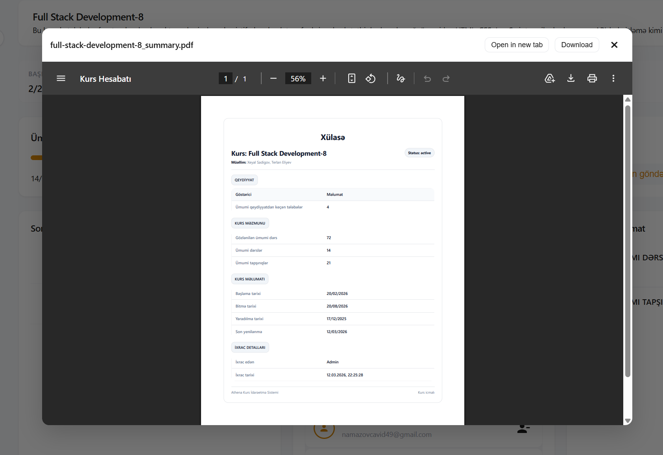Image resolution: width=663 pixels, height=455 pixels.
Task: Print the PDF document
Action: click(592, 79)
